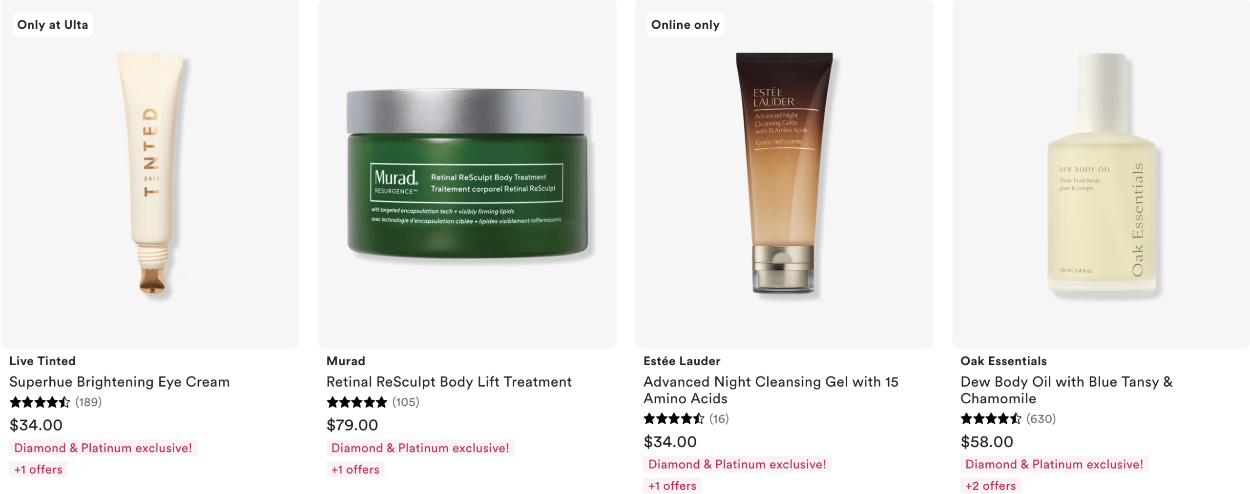The width and height of the screenshot is (1250, 494).
Task: View Oak Essentials star rating icons
Action: point(991,419)
